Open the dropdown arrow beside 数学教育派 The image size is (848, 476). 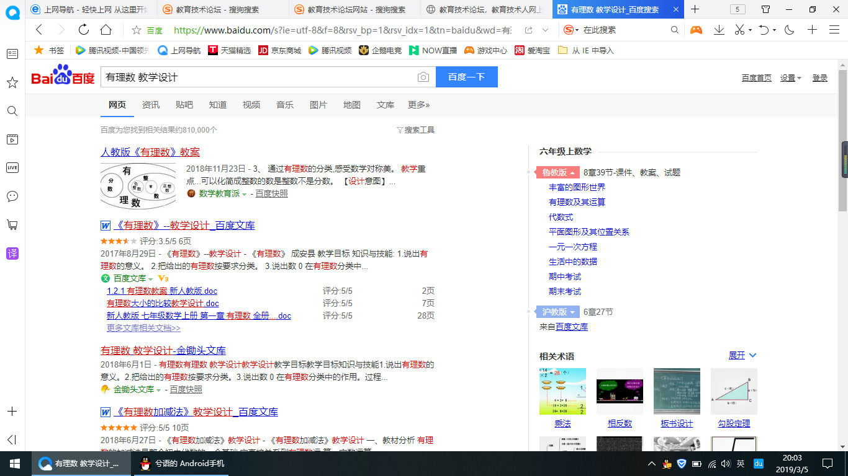coord(244,194)
